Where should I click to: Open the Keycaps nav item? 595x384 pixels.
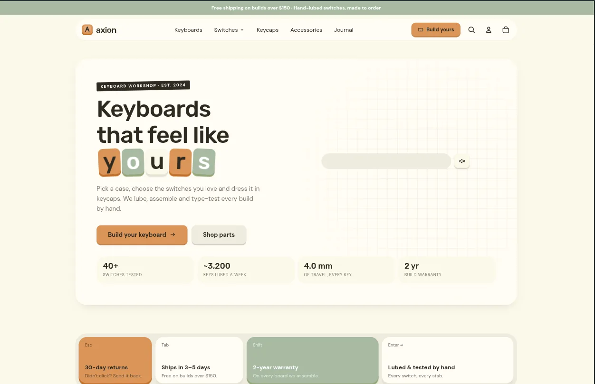(268, 30)
